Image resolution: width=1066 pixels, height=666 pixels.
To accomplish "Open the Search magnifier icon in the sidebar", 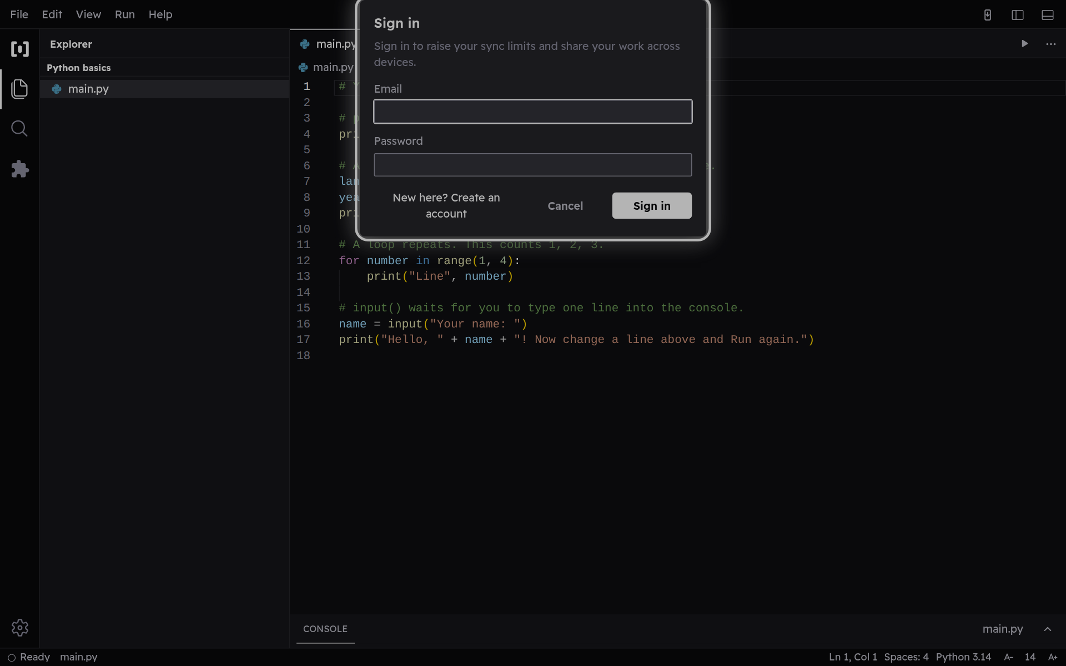I will coord(19,129).
